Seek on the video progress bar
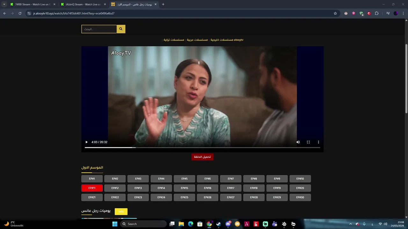 [x=202, y=148]
